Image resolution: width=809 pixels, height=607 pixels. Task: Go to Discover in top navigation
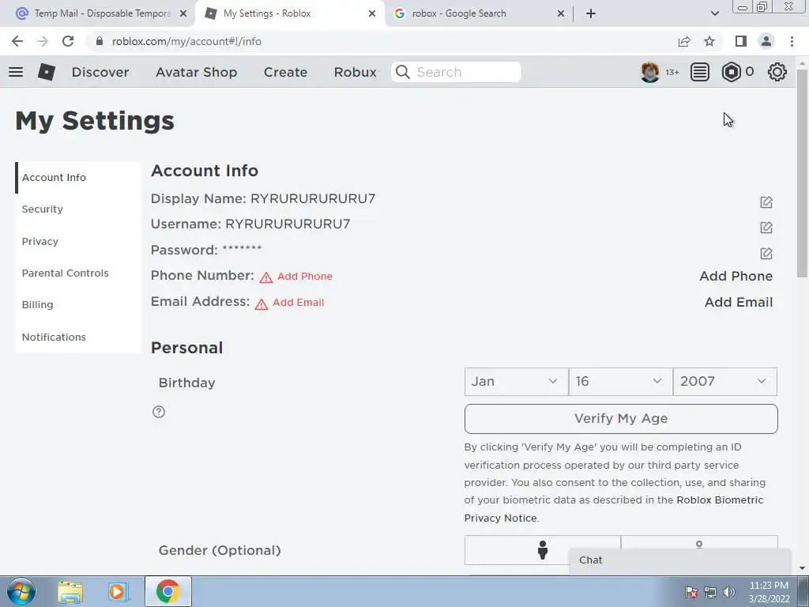coord(100,72)
